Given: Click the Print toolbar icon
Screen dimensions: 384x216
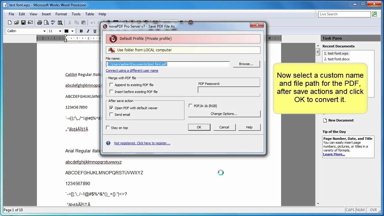Looking at the screenshot, I should [40, 22].
